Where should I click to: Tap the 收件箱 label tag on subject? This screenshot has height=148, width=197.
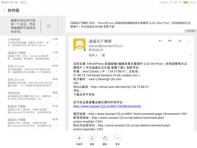[x=191, y=31]
